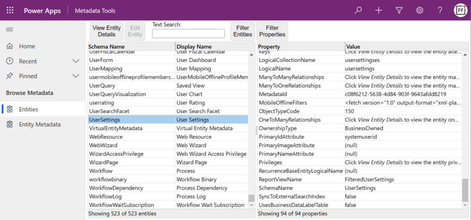Image resolution: width=471 pixels, height=220 pixels.
Task: Click the Metadata Tools app name
Action: (95, 11)
